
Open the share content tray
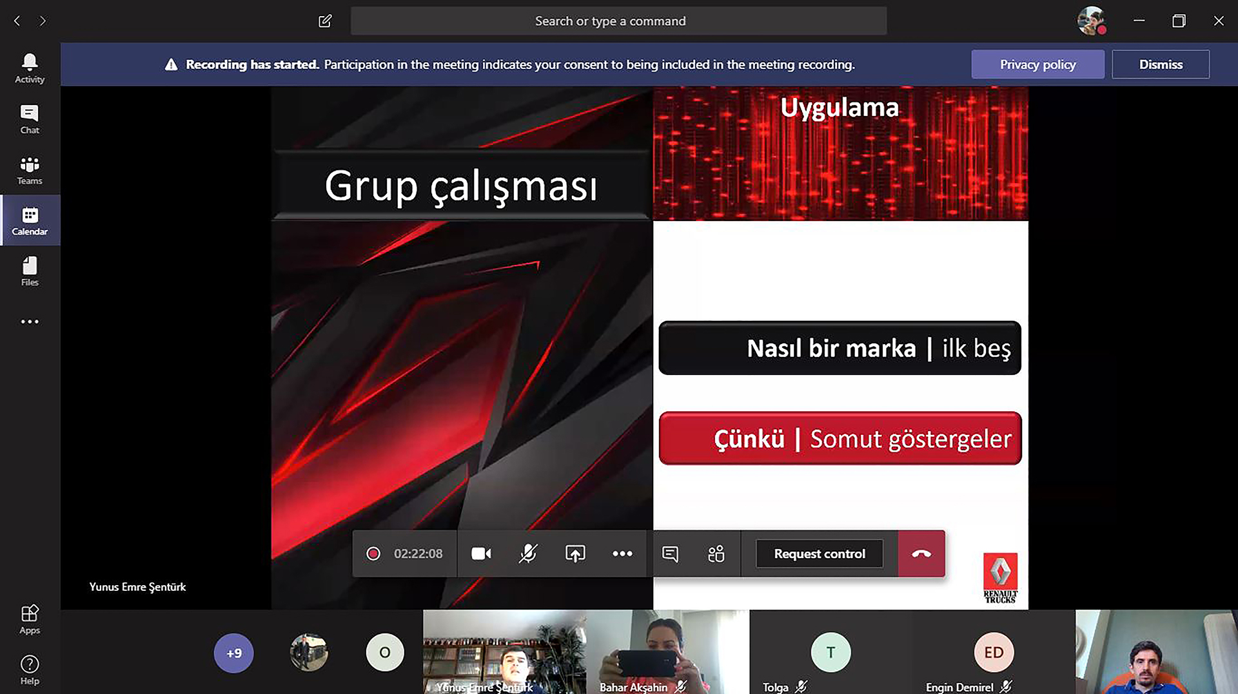coord(575,553)
